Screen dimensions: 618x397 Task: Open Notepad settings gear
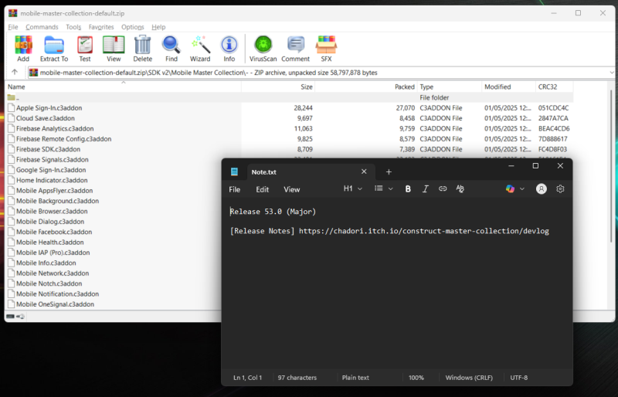coord(560,188)
